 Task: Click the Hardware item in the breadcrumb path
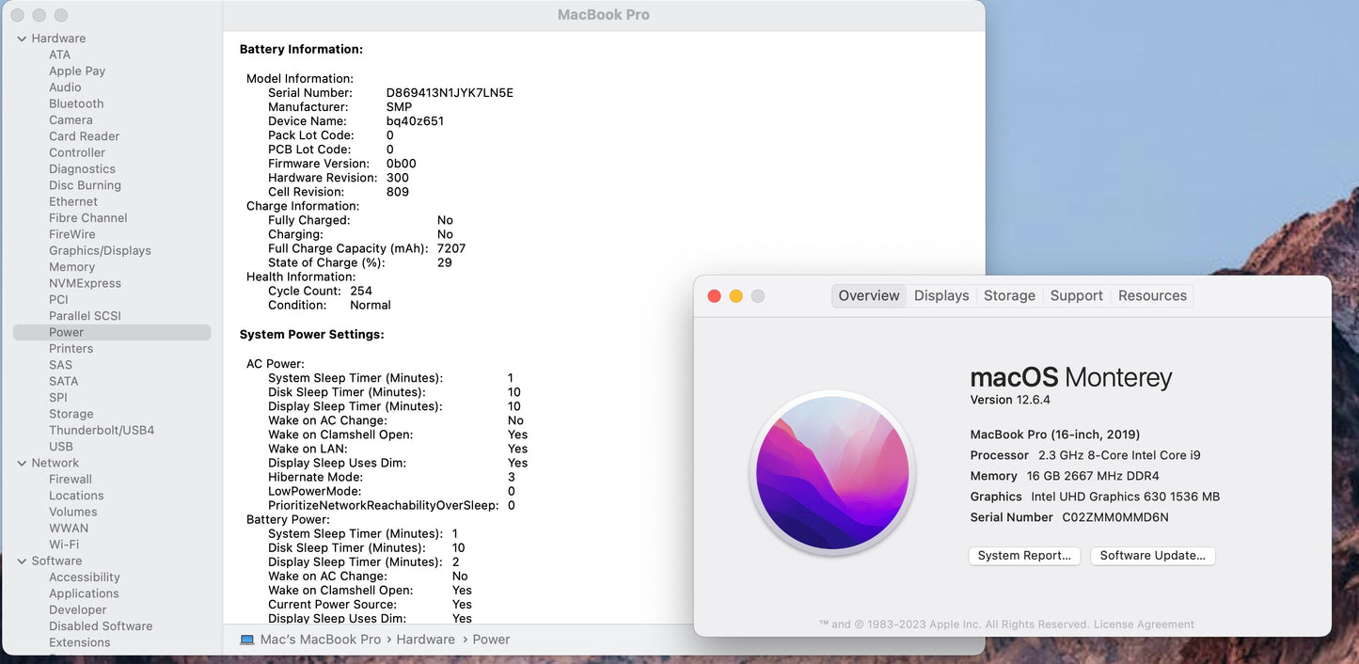[x=425, y=639]
